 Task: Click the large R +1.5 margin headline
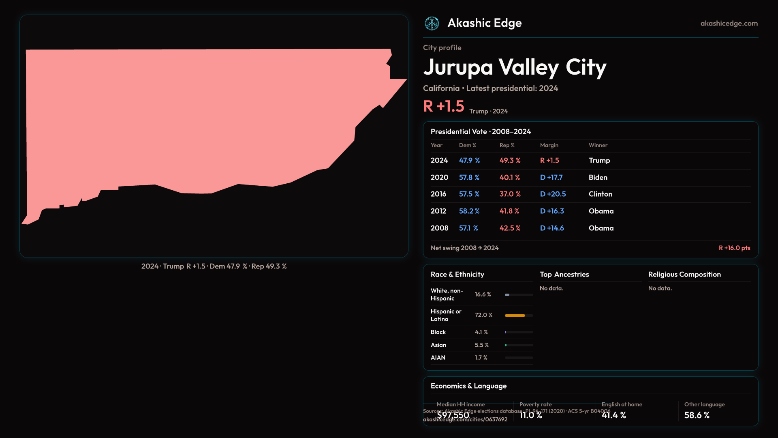(x=443, y=107)
